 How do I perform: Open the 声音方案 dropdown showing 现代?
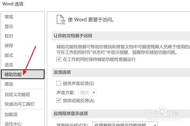click(x=87, y=93)
